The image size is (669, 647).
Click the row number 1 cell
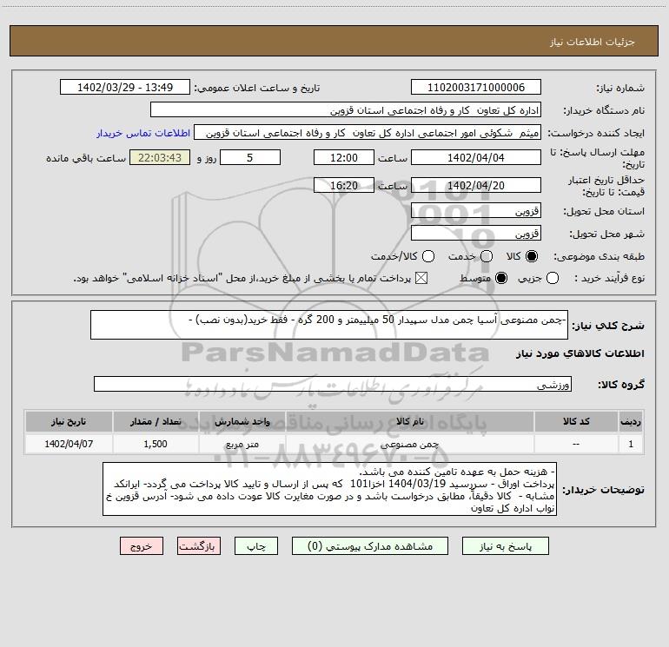[x=631, y=444]
